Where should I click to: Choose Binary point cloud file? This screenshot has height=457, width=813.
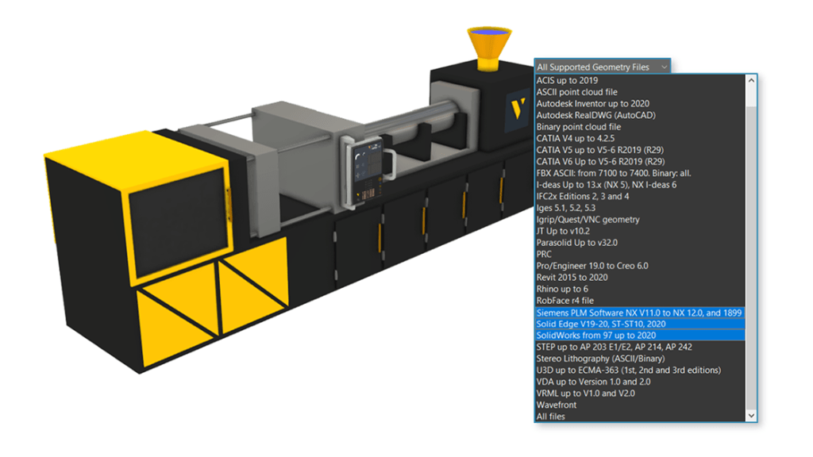point(641,126)
